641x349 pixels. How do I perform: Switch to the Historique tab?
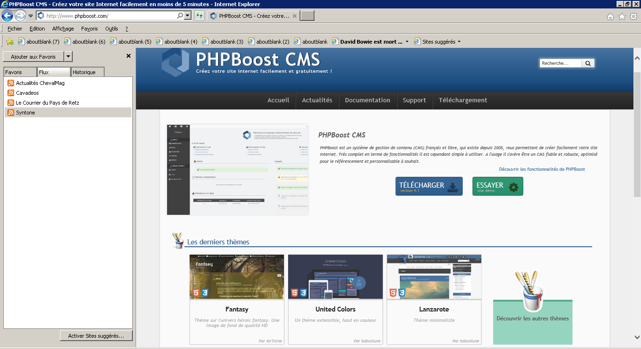point(87,72)
